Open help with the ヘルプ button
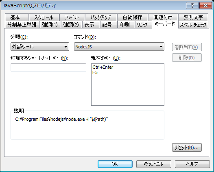The height and width of the screenshot is (172, 214). click(192, 164)
